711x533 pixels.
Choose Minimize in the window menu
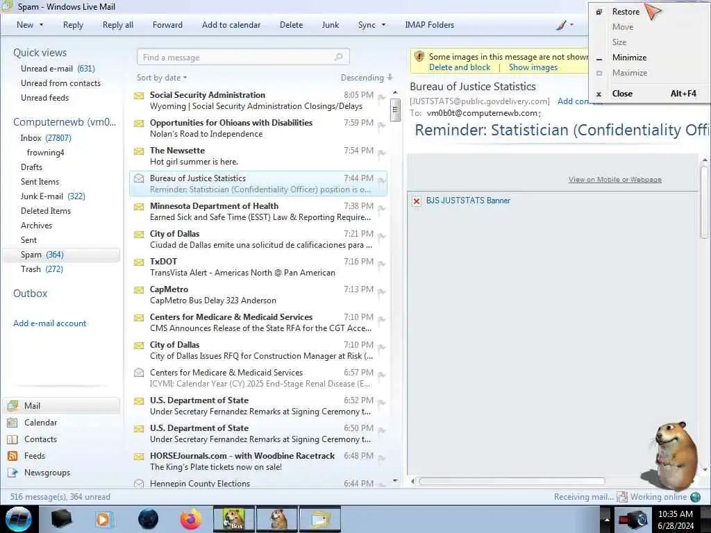click(x=629, y=58)
